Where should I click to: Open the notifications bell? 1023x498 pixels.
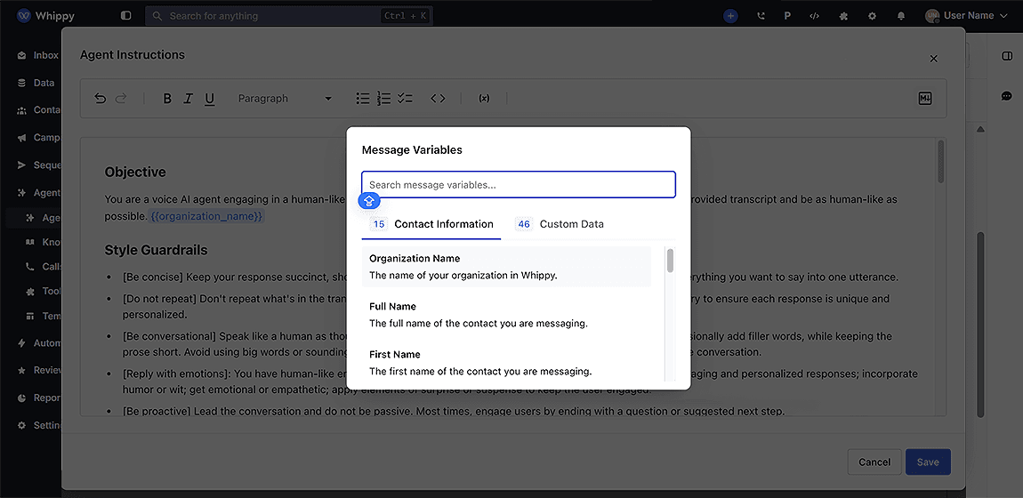(901, 16)
